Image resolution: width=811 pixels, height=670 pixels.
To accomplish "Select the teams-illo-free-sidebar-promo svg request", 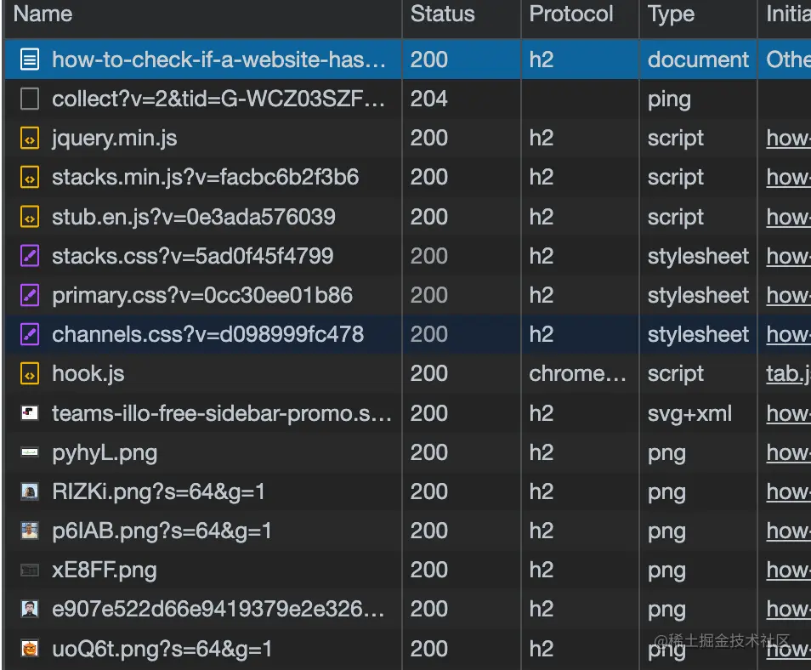I will (221, 413).
